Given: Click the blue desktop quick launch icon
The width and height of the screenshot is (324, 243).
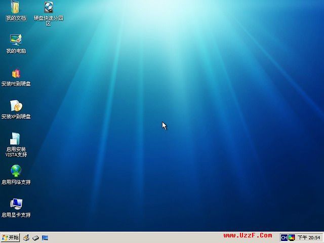Looking at the screenshot, I should tap(45, 238).
